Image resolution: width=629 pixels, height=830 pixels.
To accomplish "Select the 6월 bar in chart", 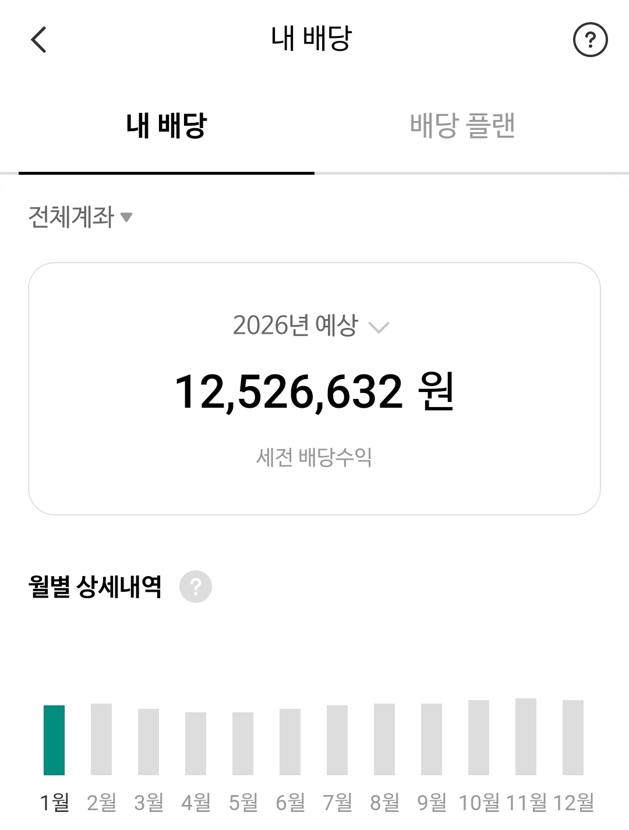I will click(290, 741).
